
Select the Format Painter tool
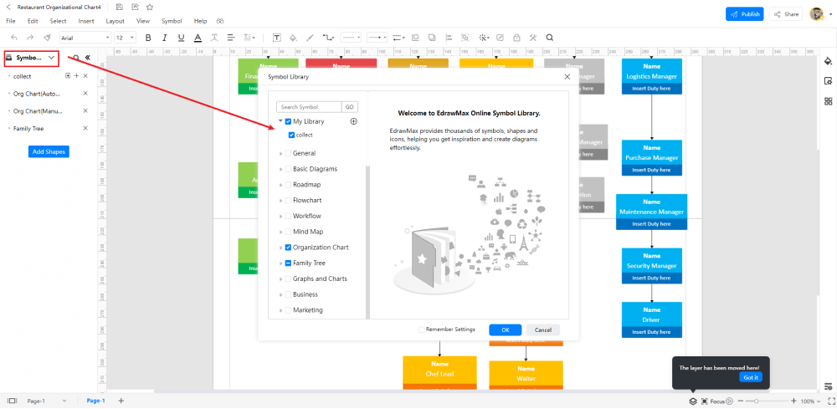[47, 38]
